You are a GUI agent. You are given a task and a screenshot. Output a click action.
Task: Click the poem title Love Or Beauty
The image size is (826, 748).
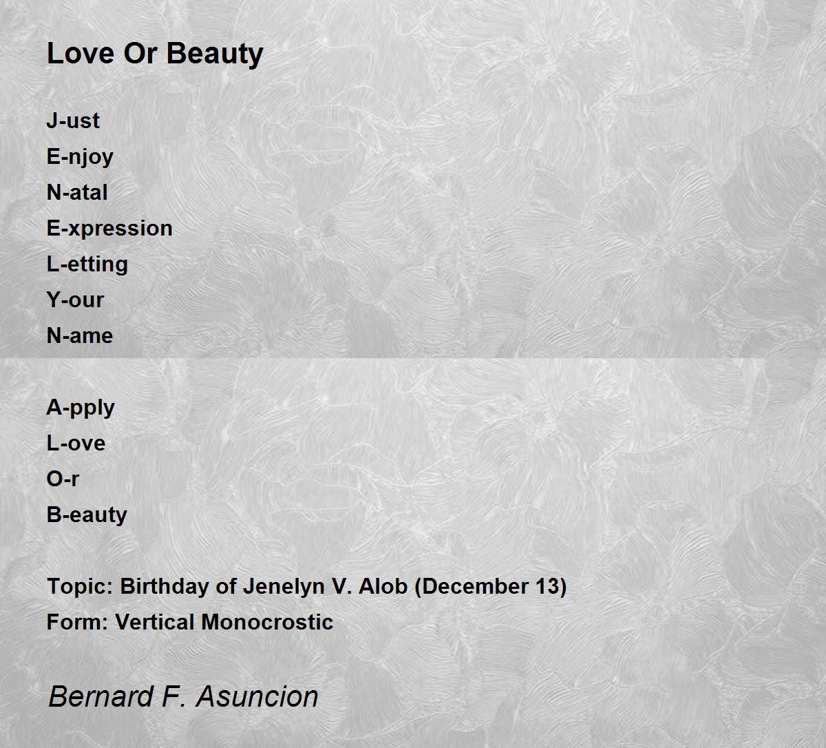(155, 54)
